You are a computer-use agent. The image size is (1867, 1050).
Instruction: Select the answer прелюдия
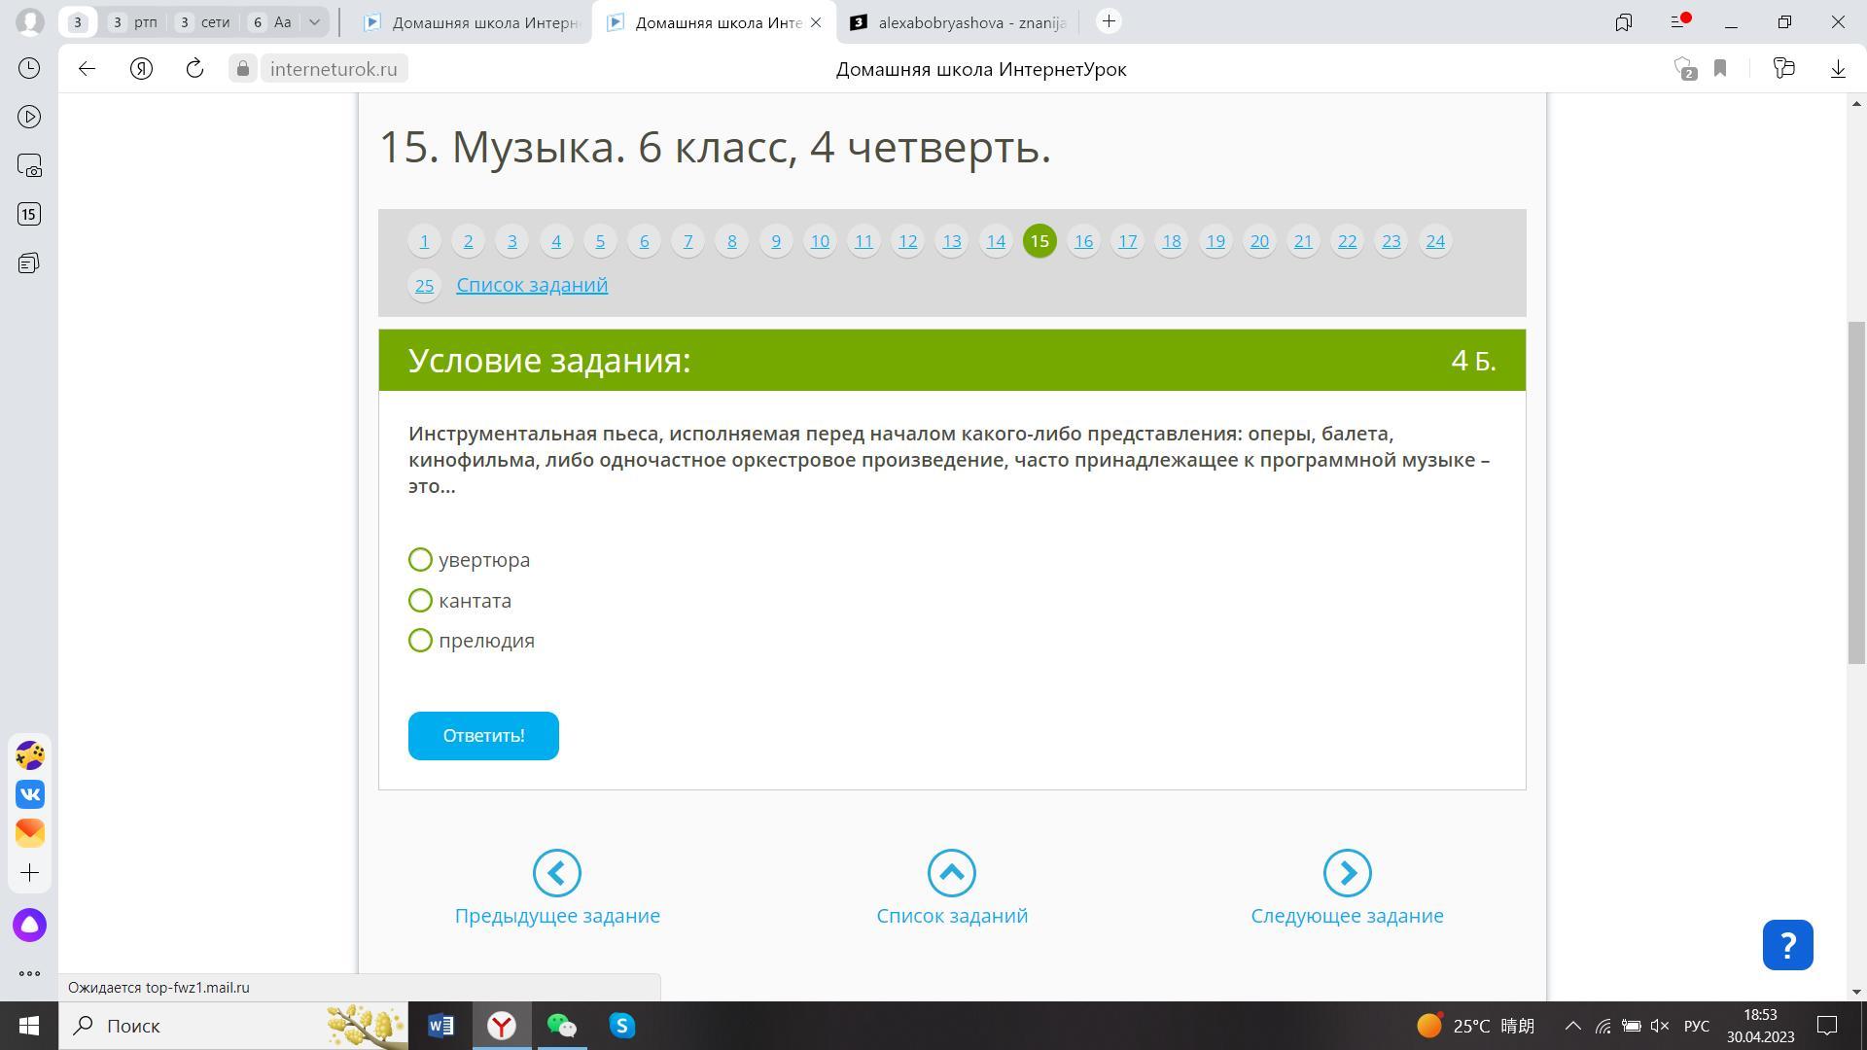click(420, 641)
